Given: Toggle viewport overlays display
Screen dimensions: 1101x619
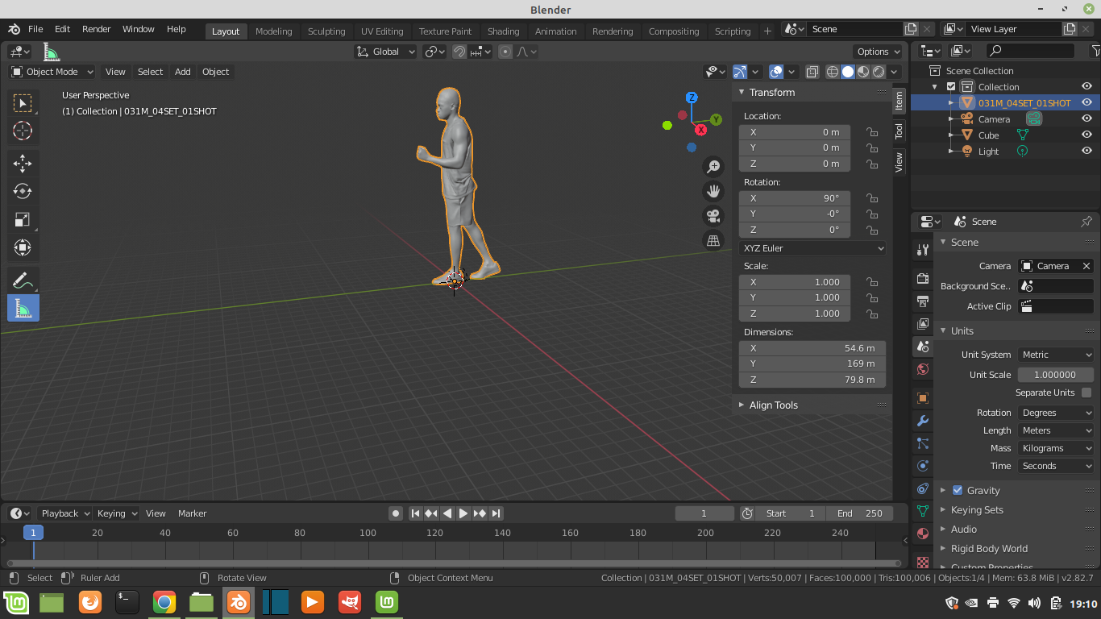Looking at the screenshot, I should 776,72.
